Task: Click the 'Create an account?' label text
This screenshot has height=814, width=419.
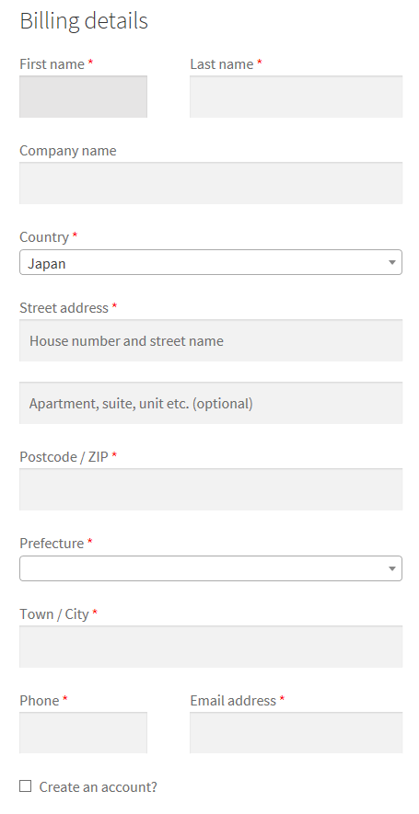Action: click(99, 787)
